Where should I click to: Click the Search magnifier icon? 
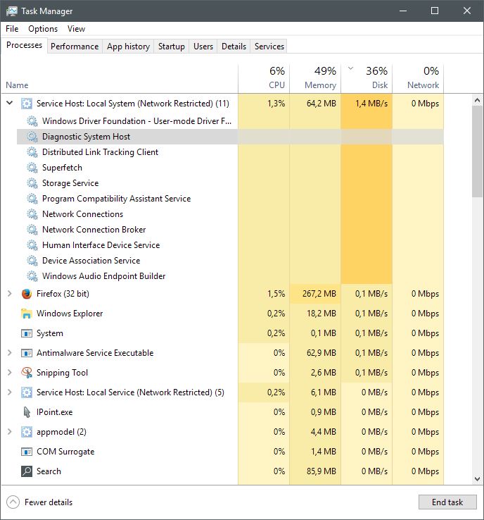click(27, 471)
